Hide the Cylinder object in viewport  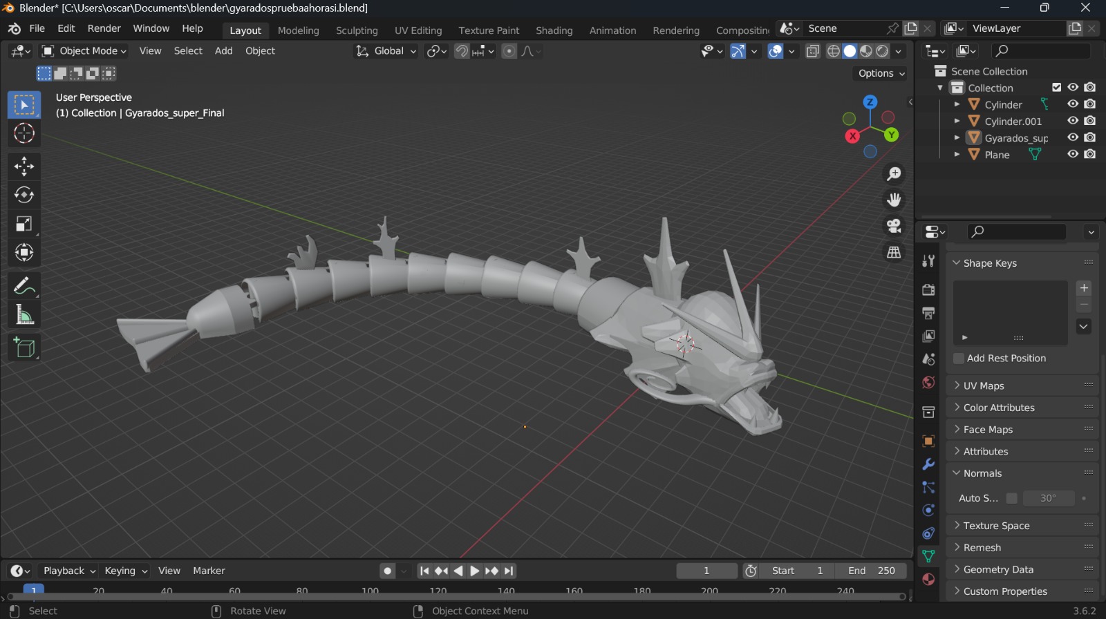point(1073,104)
